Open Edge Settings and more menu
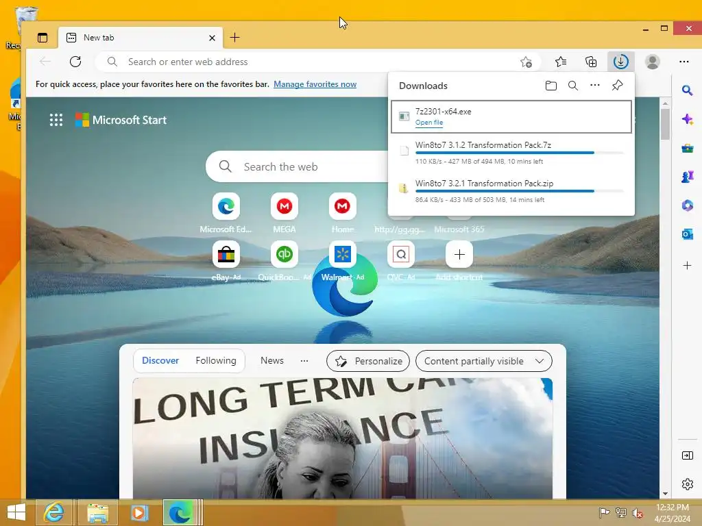This screenshot has width=702, height=526. 684,62
